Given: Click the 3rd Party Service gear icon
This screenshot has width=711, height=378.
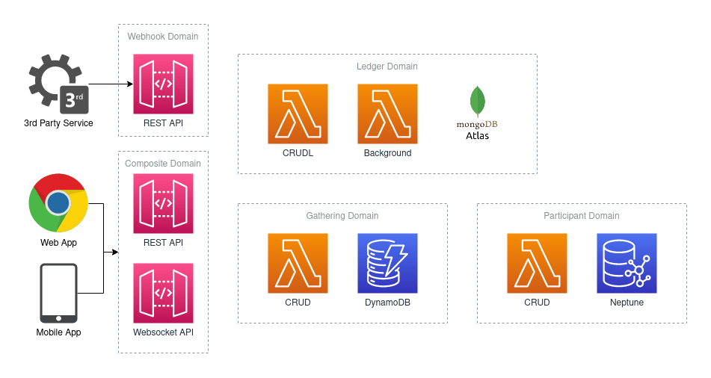Looking at the screenshot, I should 58,84.
